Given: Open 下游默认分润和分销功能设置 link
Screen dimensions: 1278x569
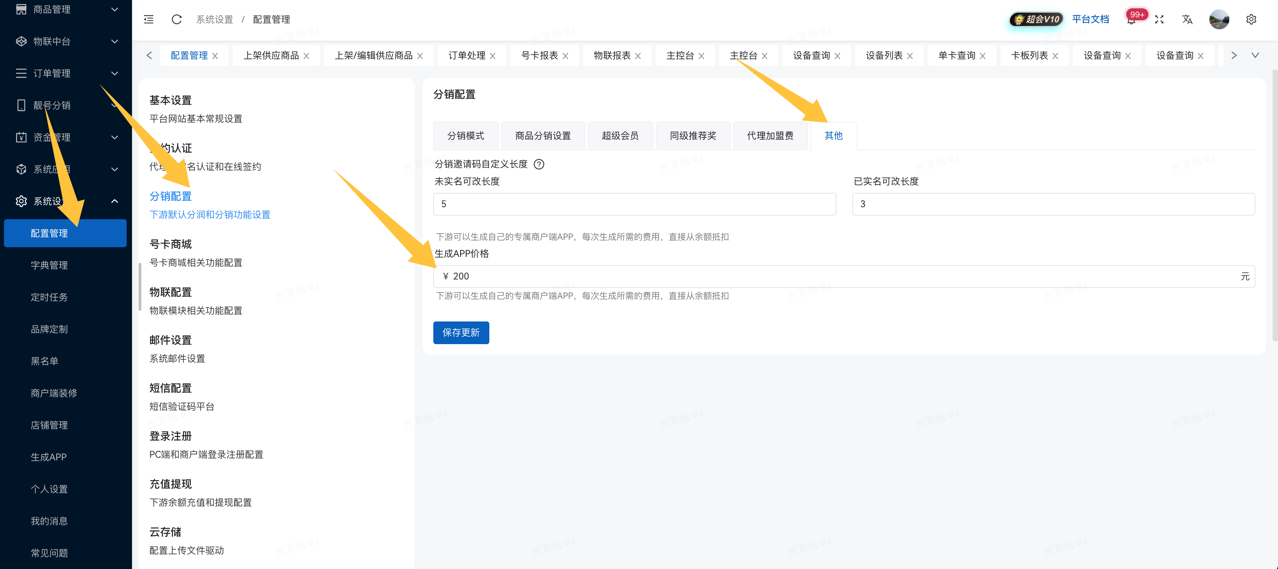Looking at the screenshot, I should pyautogui.click(x=210, y=215).
